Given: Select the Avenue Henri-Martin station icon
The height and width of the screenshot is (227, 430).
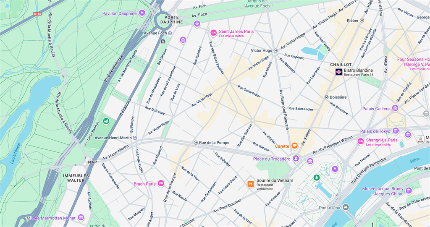Looking at the screenshot, I should pyautogui.click(x=135, y=138).
